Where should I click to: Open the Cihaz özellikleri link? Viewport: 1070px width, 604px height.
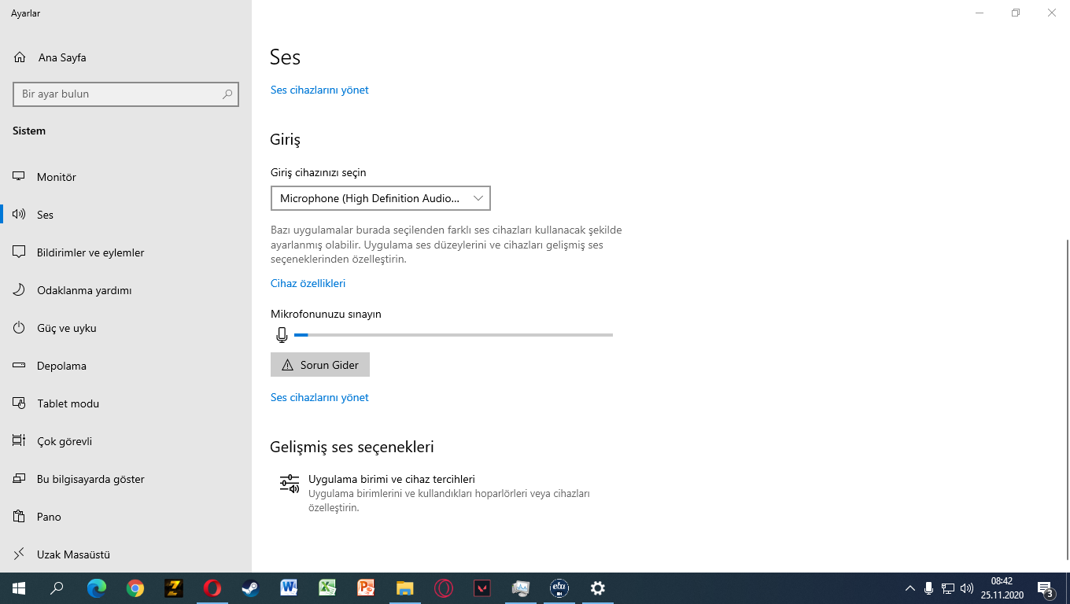click(308, 283)
